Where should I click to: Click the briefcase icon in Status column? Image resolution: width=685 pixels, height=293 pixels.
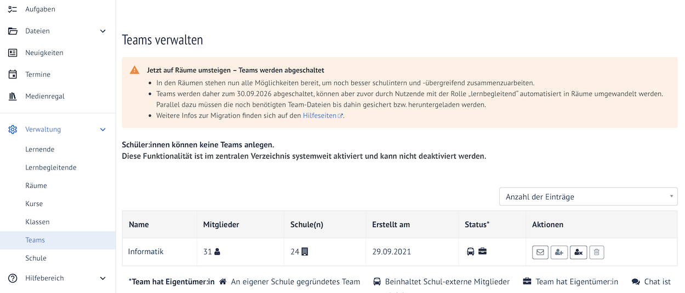pyautogui.click(x=482, y=251)
